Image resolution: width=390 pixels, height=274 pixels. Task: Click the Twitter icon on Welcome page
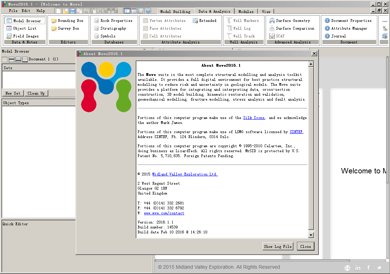[379, 268]
